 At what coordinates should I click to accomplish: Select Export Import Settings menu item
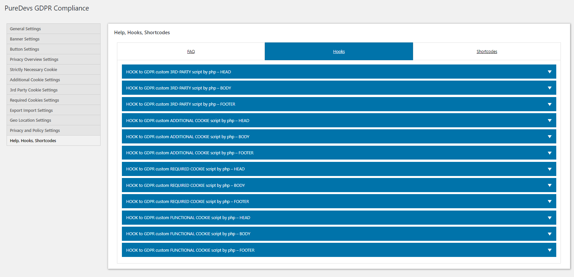pos(31,111)
